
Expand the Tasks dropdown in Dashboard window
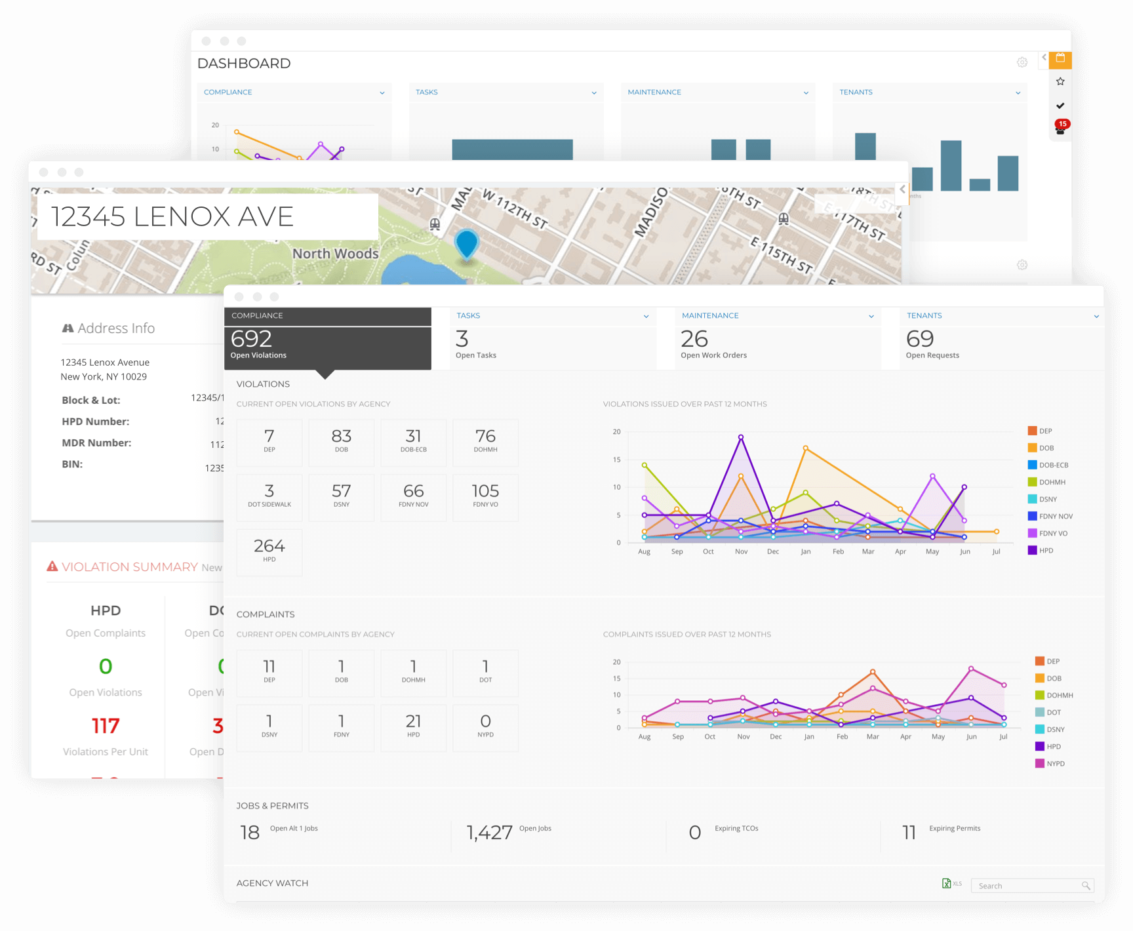coord(594,92)
